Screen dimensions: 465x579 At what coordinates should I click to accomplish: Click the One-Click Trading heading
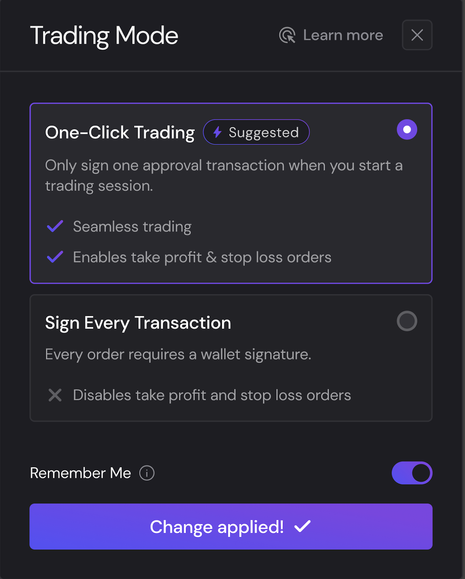(120, 132)
